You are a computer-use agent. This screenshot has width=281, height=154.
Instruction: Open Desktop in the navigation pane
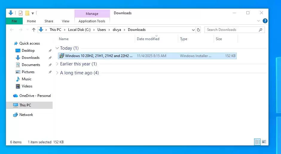tap(28, 51)
